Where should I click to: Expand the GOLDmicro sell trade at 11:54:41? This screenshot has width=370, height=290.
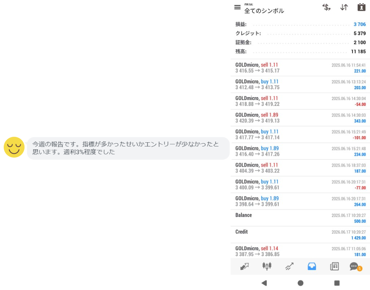[300, 68]
